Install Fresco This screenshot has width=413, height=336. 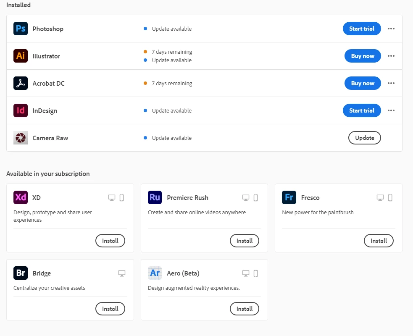pyautogui.click(x=379, y=241)
